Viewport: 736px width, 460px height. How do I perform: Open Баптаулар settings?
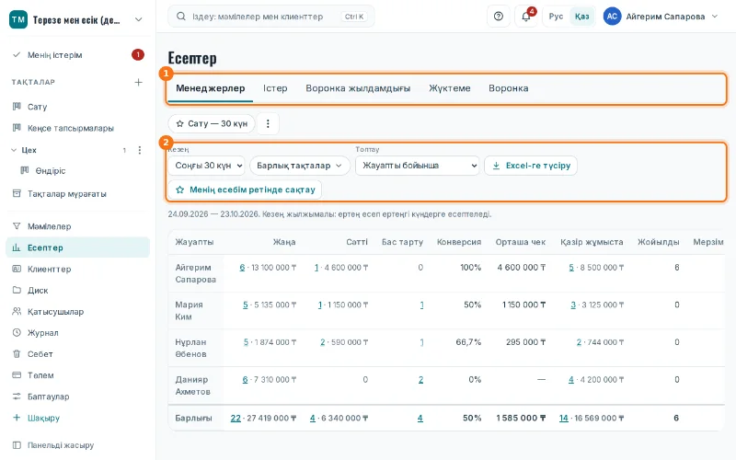pos(77,397)
